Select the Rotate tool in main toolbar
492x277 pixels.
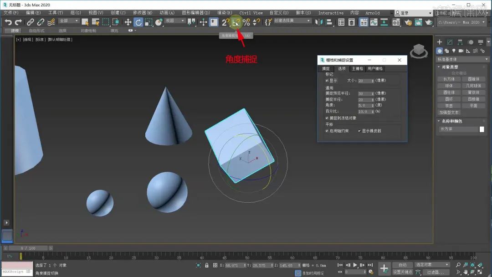(138, 22)
